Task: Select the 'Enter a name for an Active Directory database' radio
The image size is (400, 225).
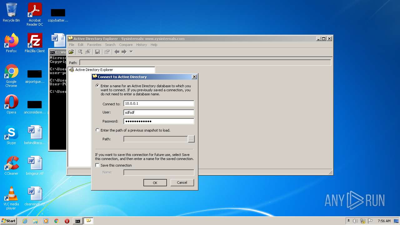Action: tap(97, 86)
